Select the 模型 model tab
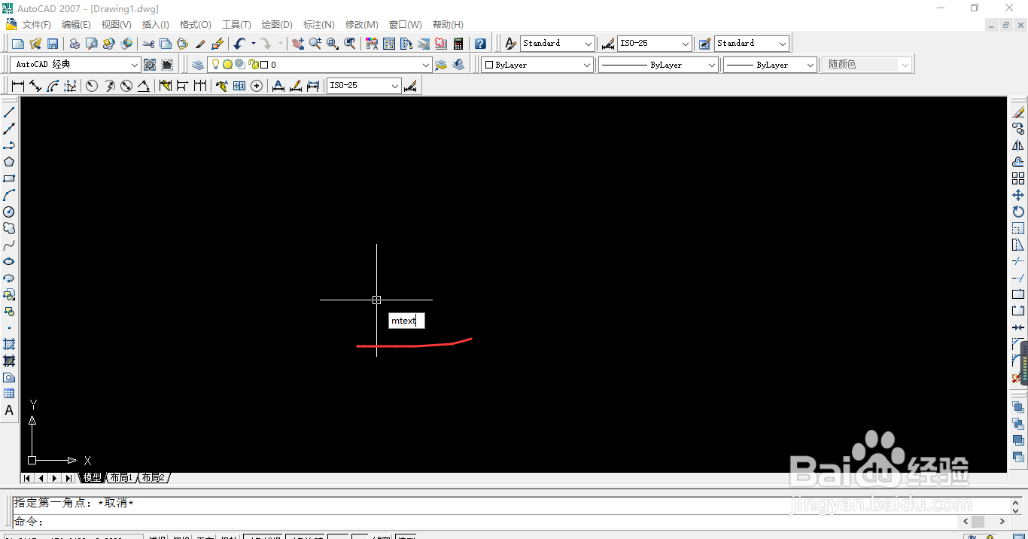The width and height of the screenshot is (1028, 539). pyautogui.click(x=92, y=478)
